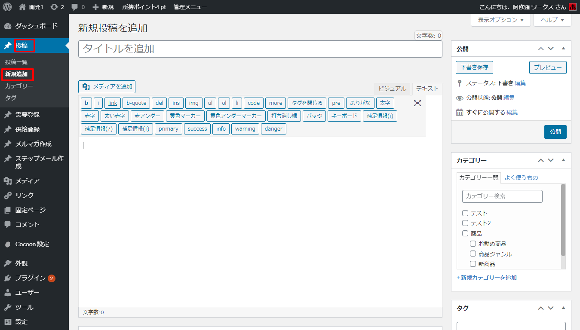Edit the 公開状態 visibility link
The image size is (580, 330).
point(509,98)
